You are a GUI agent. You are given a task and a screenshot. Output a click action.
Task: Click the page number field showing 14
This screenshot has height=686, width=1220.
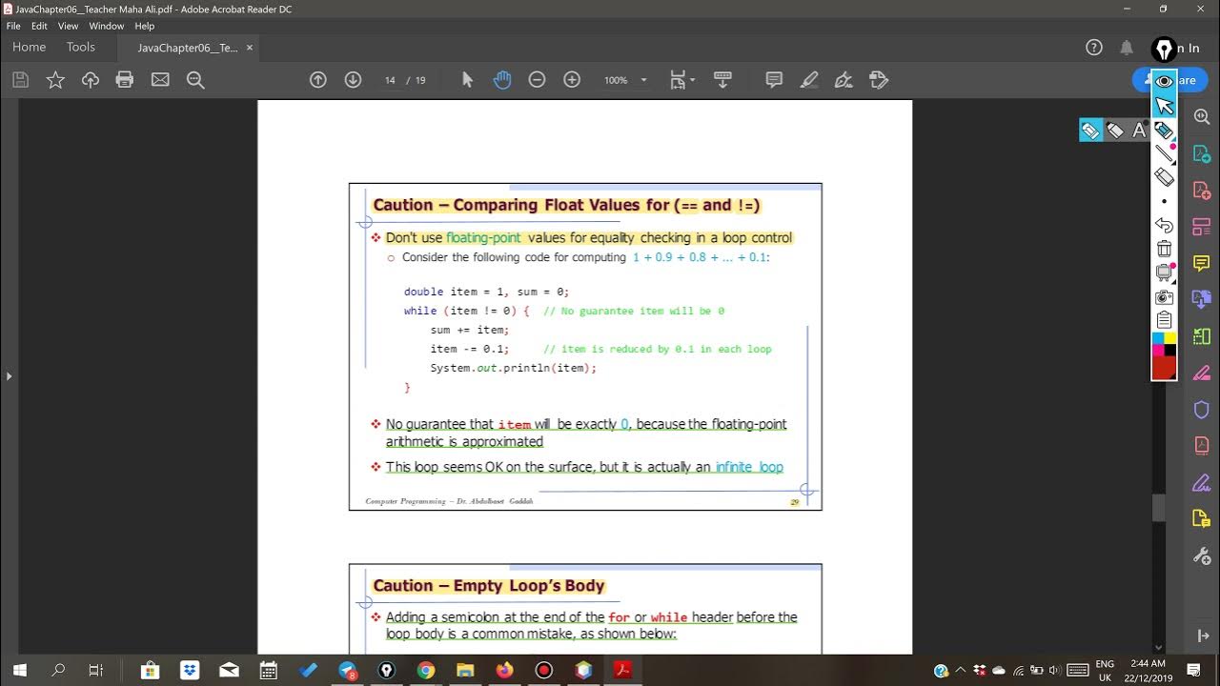coord(390,80)
